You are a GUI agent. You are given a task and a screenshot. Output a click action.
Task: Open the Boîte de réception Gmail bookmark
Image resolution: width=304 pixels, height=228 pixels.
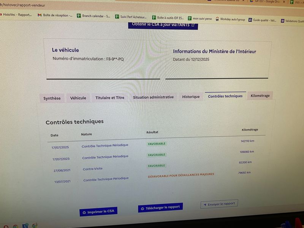pyautogui.click(x=55, y=15)
